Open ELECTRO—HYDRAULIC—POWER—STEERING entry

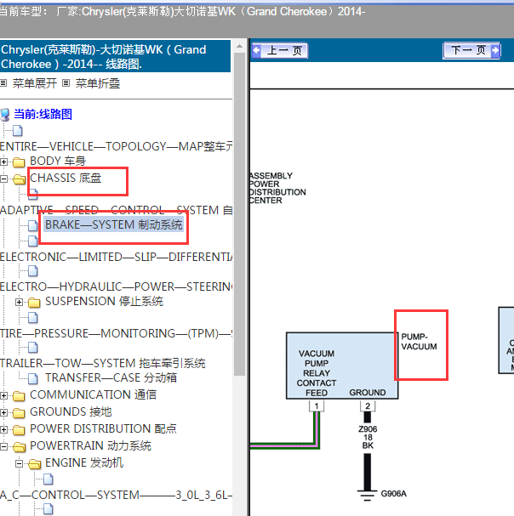[116, 286]
